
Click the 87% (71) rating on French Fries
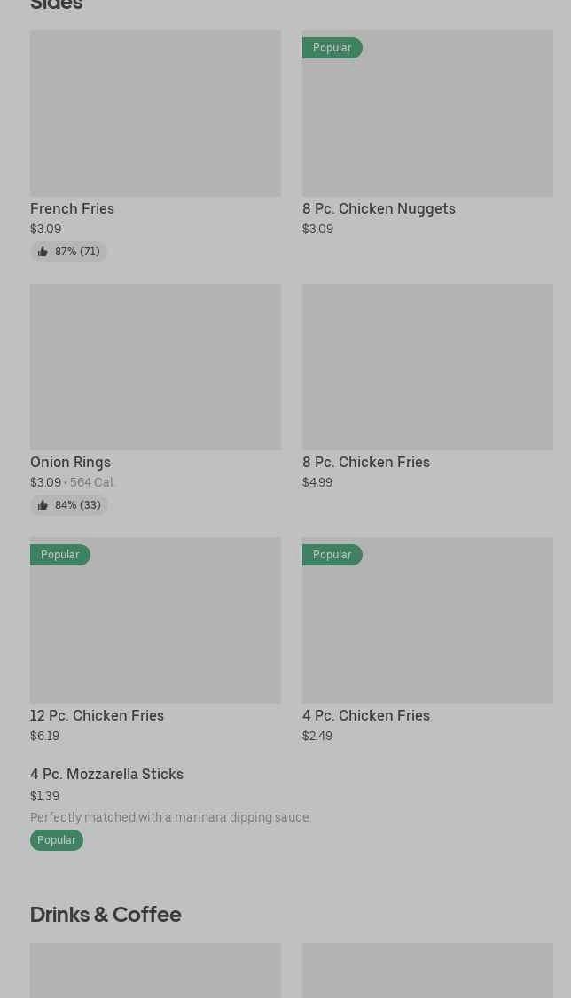77,252
